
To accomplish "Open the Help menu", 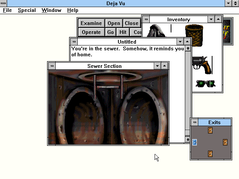I will (x=73, y=10).
